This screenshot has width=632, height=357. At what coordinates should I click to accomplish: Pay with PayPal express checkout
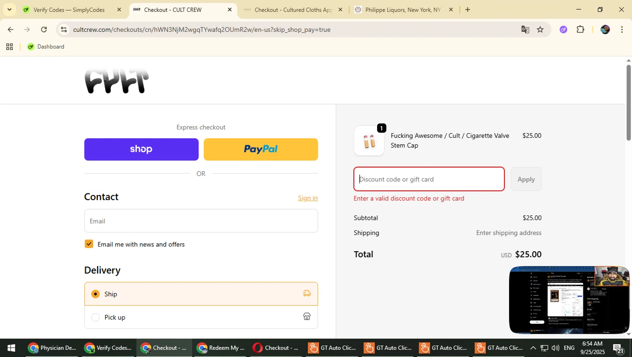(x=261, y=149)
